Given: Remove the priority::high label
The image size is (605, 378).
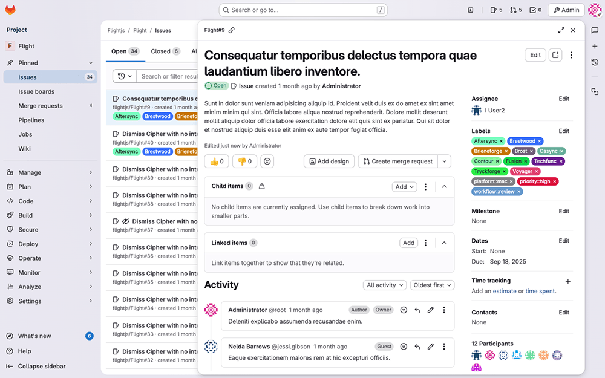Looking at the screenshot, I should (x=555, y=181).
